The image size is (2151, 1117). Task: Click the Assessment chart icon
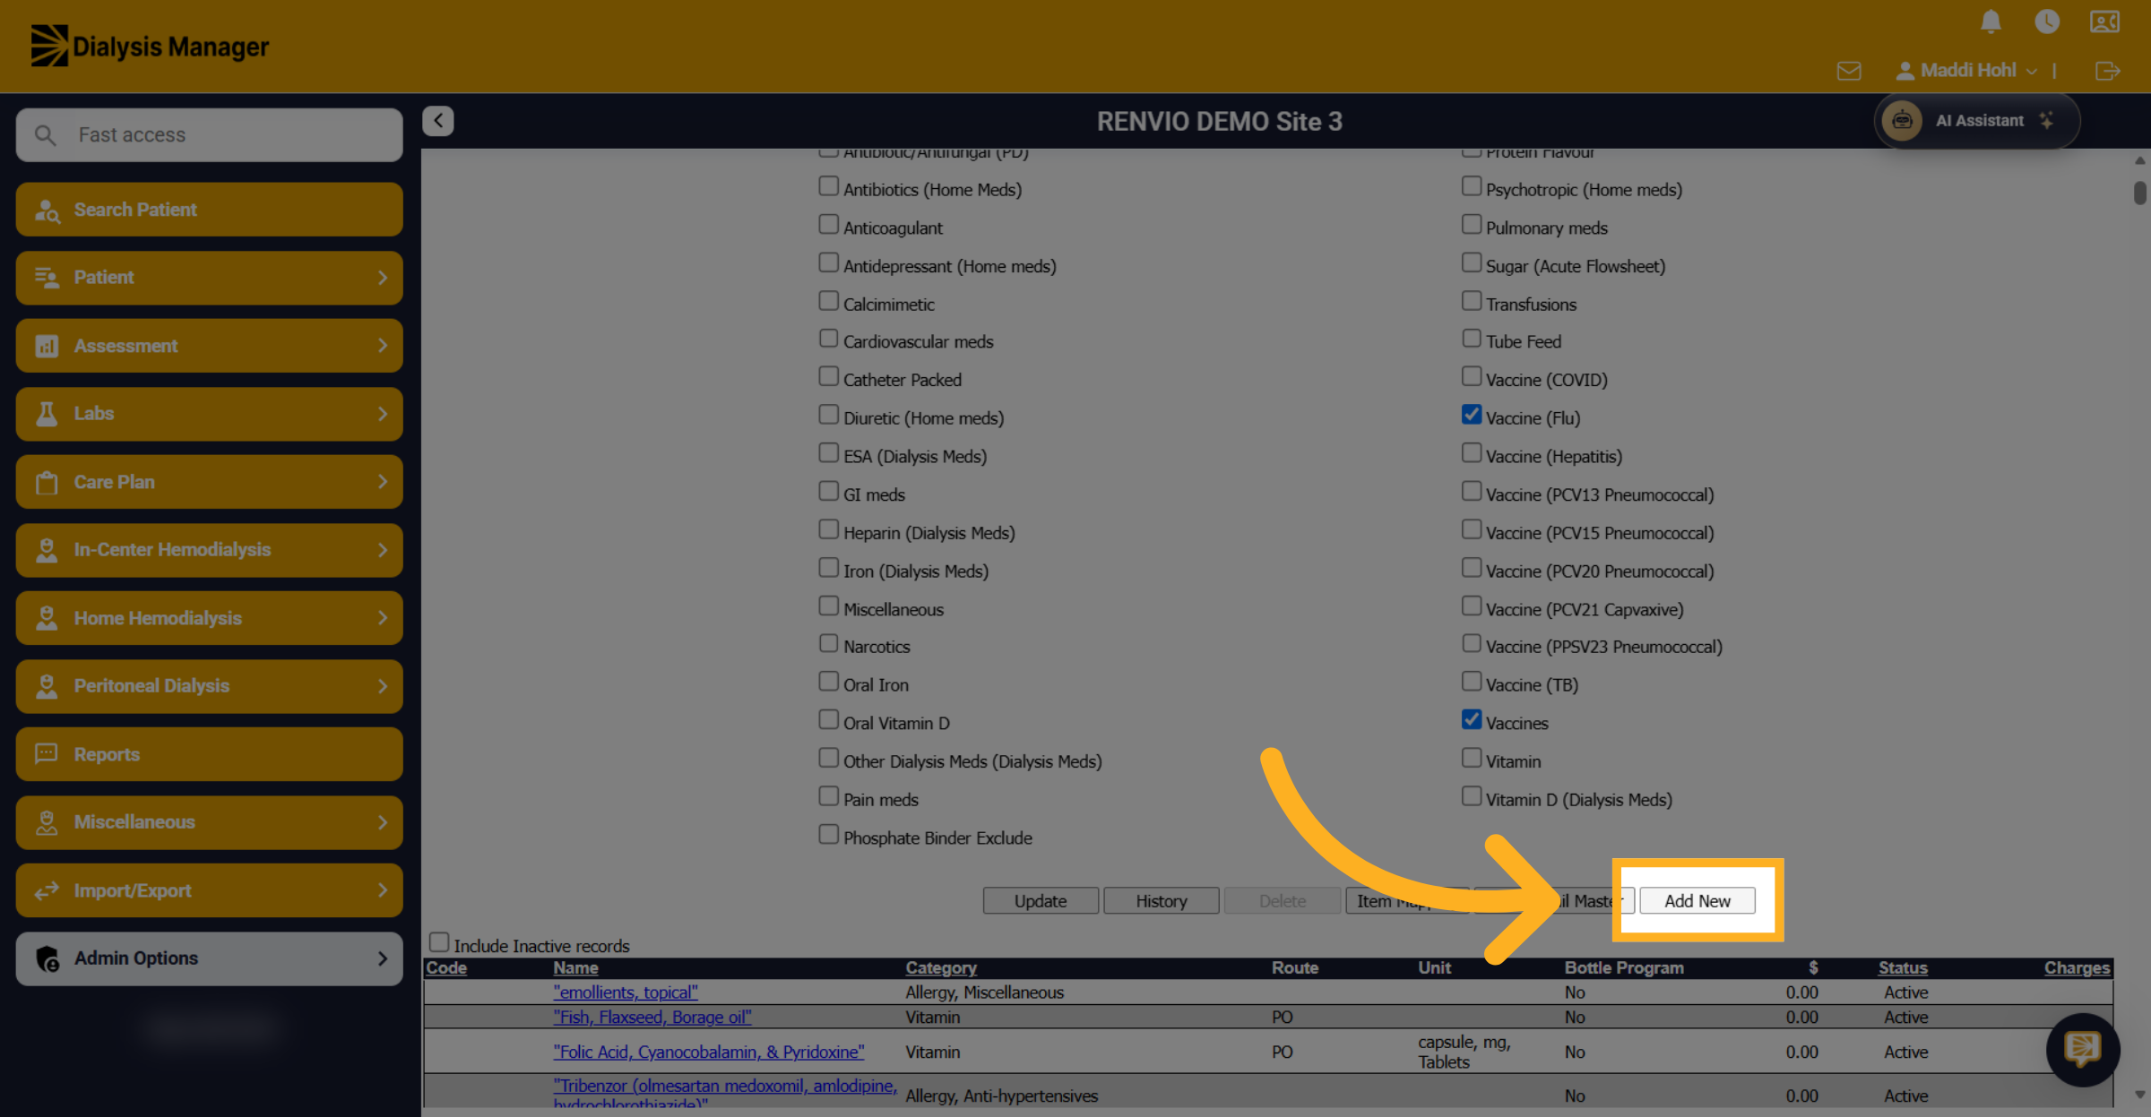[x=47, y=346]
